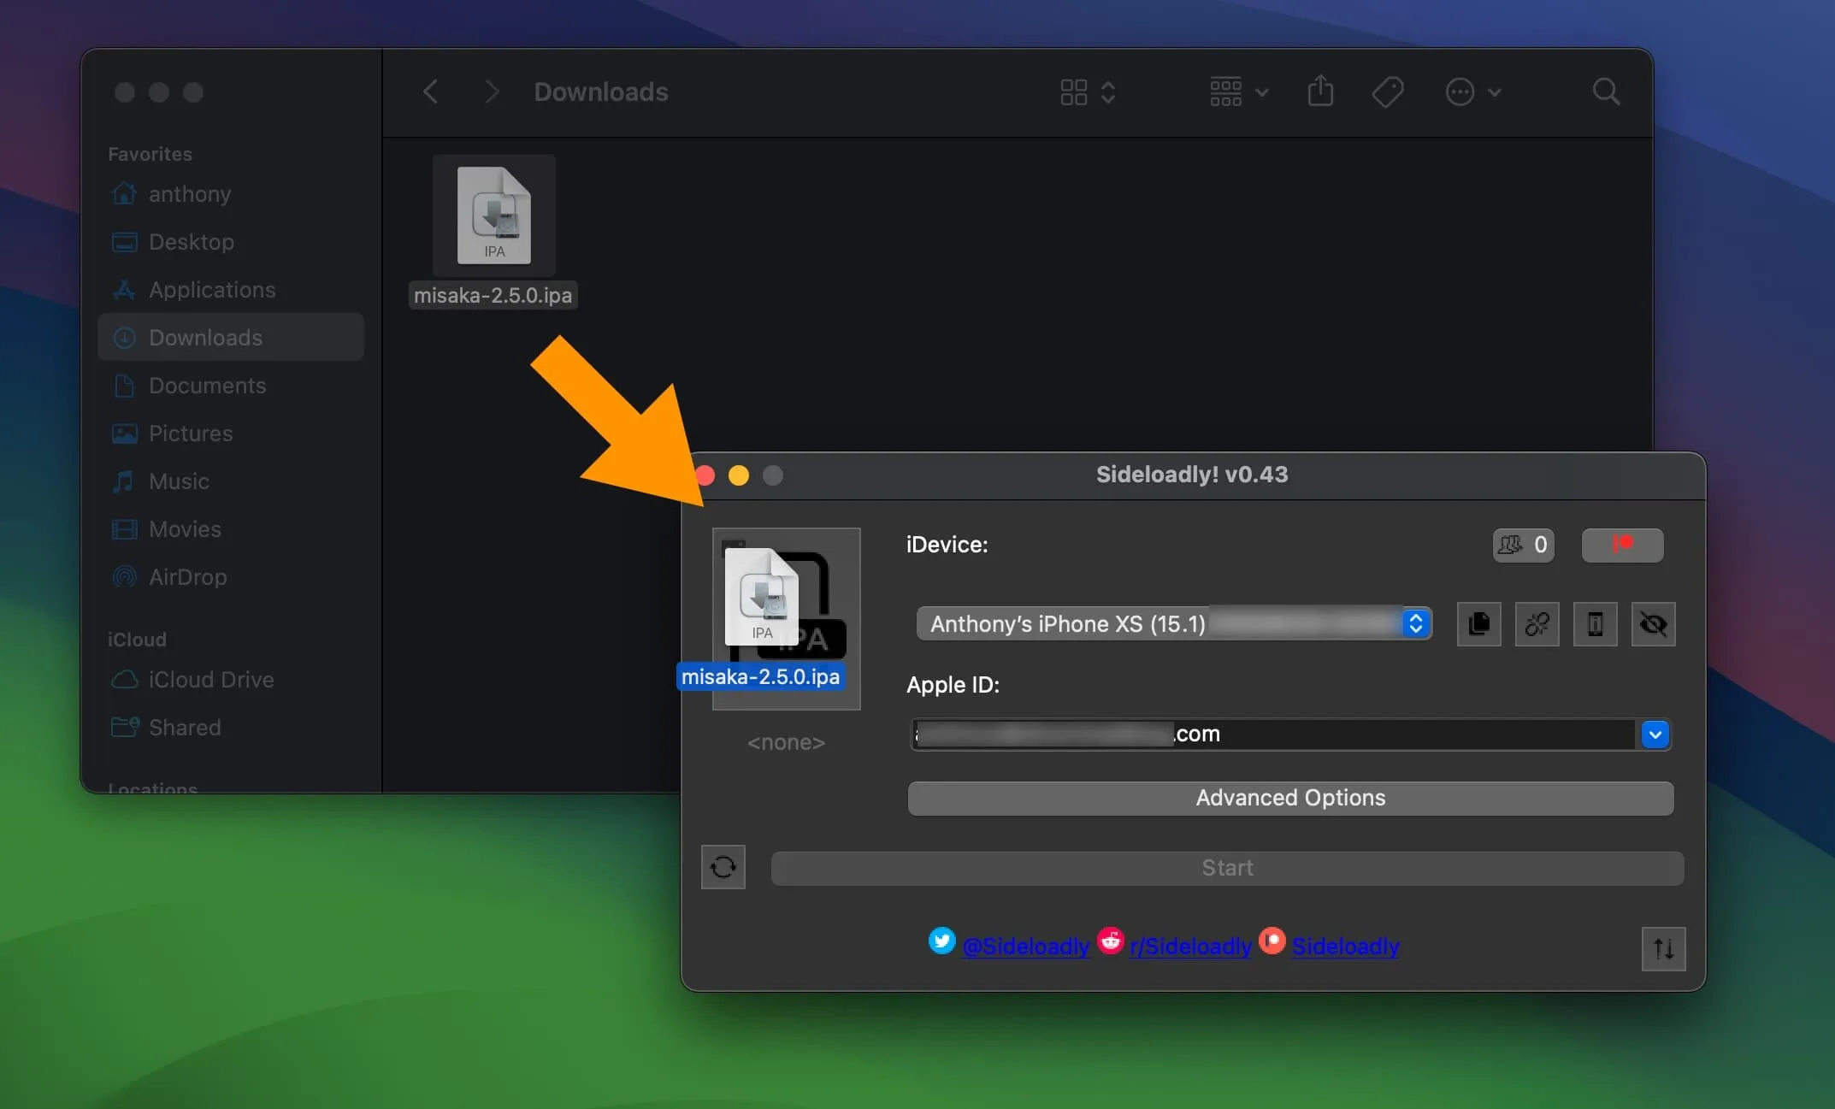Click the copy device UDID icon

[x=1478, y=622]
